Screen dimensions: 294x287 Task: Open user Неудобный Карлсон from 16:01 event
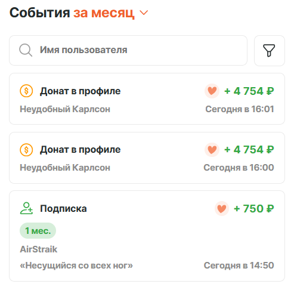[65, 109]
